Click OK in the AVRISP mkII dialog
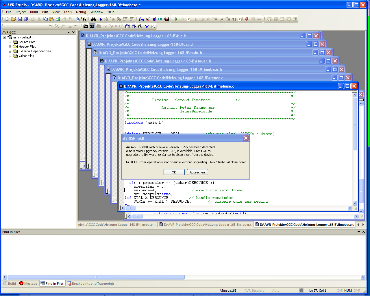 pyautogui.click(x=174, y=172)
